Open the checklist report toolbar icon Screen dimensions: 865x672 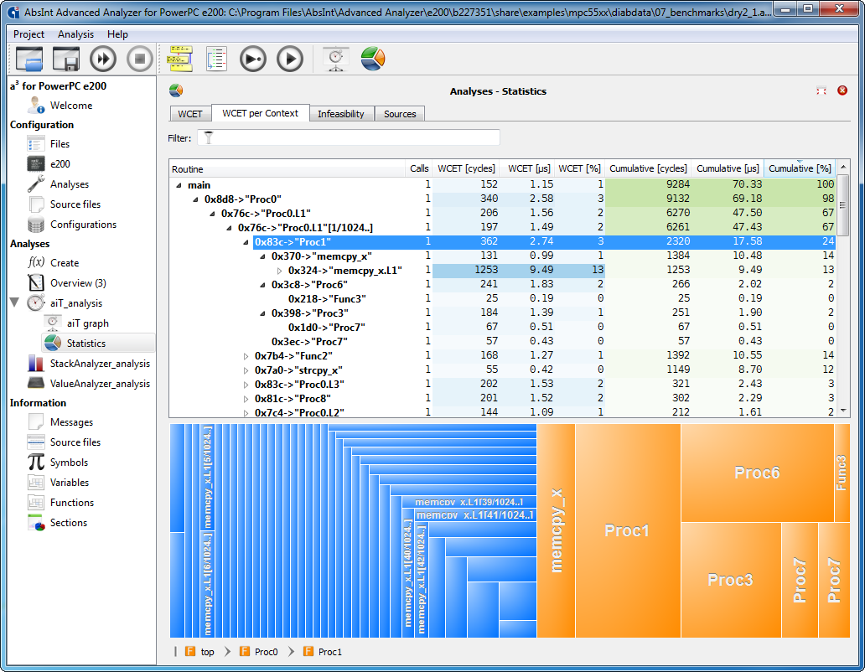point(216,59)
